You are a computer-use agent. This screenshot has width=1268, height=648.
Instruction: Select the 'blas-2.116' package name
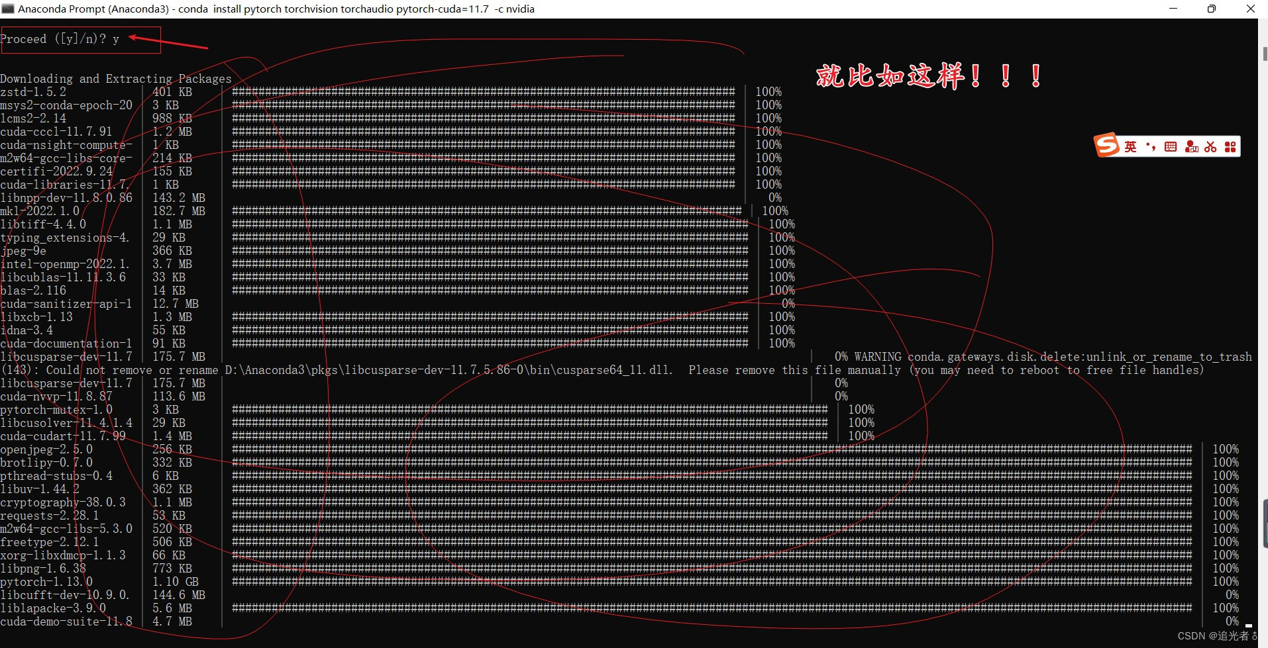[x=33, y=291]
